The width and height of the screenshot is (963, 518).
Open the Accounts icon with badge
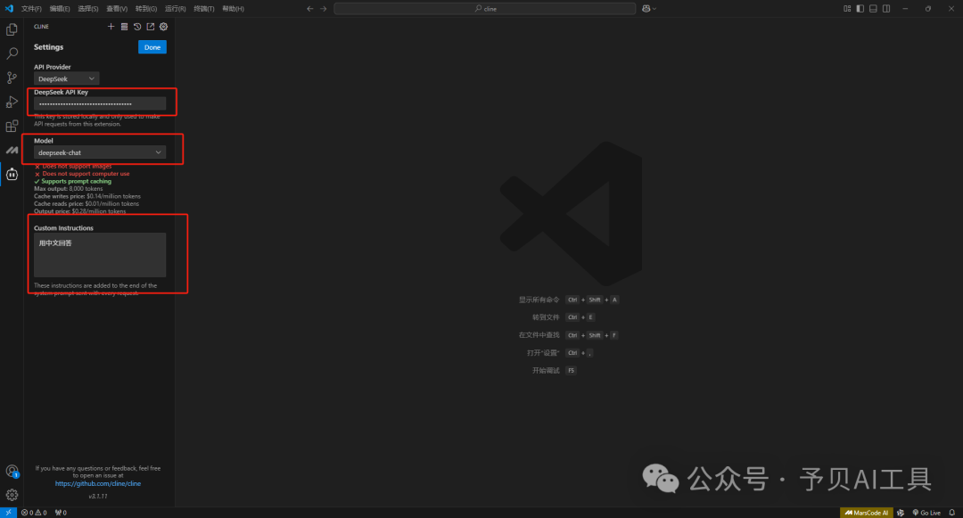[12, 471]
